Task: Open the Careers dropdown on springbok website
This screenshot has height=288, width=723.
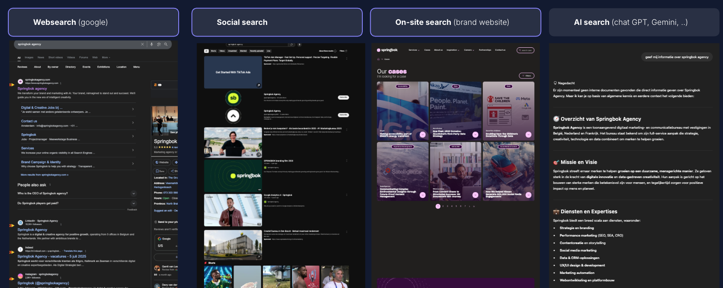Action: coord(469,50)
